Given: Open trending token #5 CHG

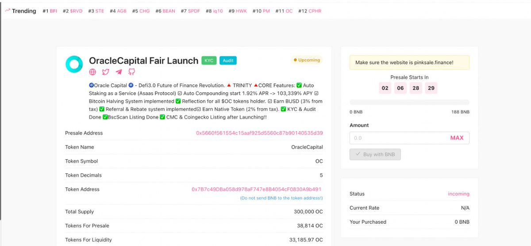Looking at the screenshot, I should [x=141, y=11].
